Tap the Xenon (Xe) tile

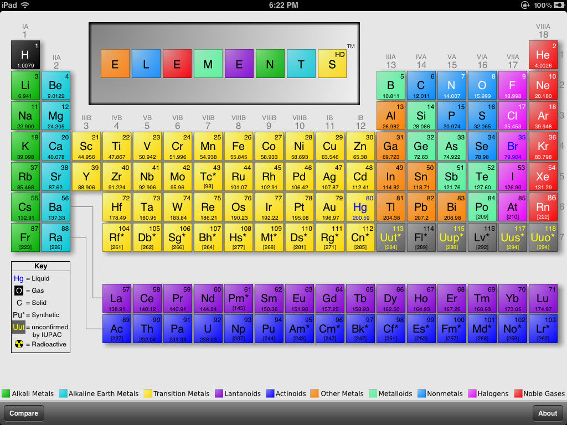(x=543, y=177)
